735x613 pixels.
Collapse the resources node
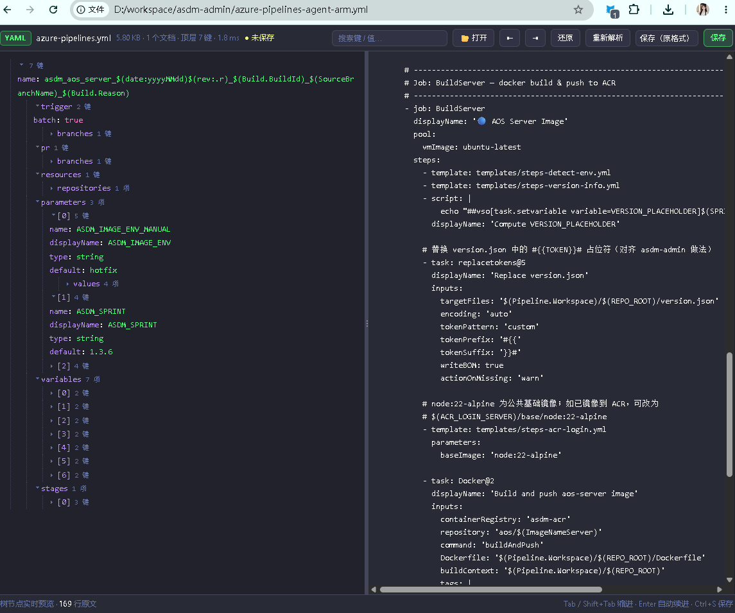(x=37, y=175)
